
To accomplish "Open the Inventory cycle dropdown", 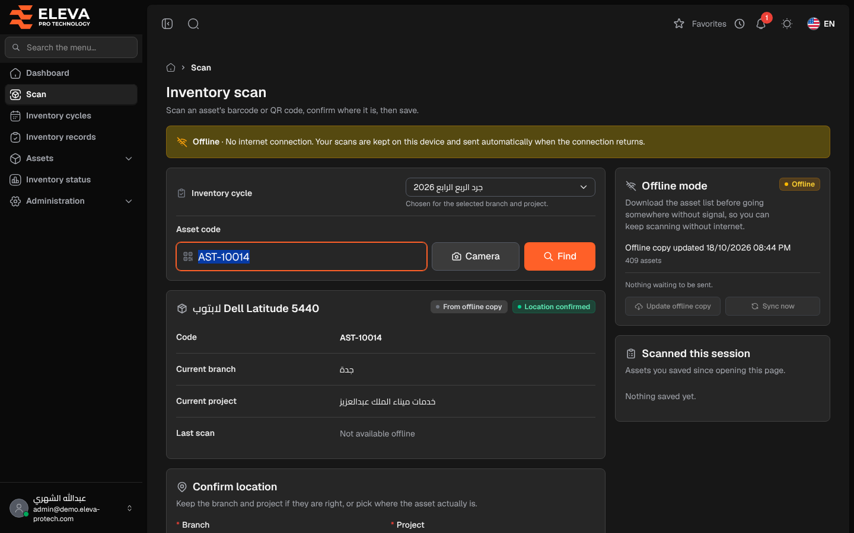I will click(x=501, y=187).
